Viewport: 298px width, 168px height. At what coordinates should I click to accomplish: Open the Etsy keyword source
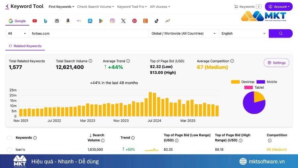(145, 21)
